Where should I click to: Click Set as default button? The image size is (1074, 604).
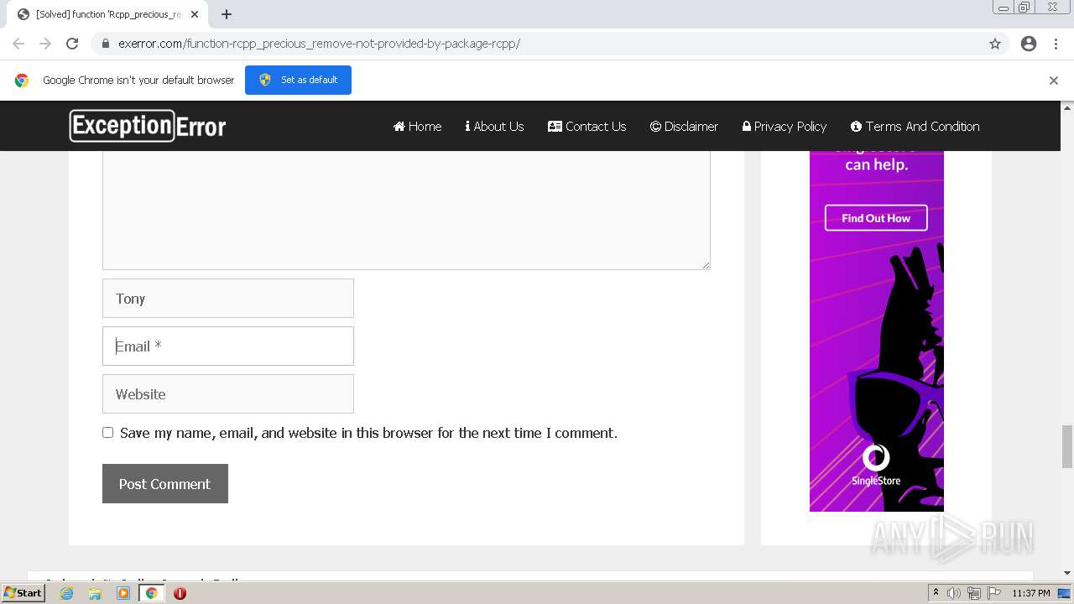(x=298, y=80)
